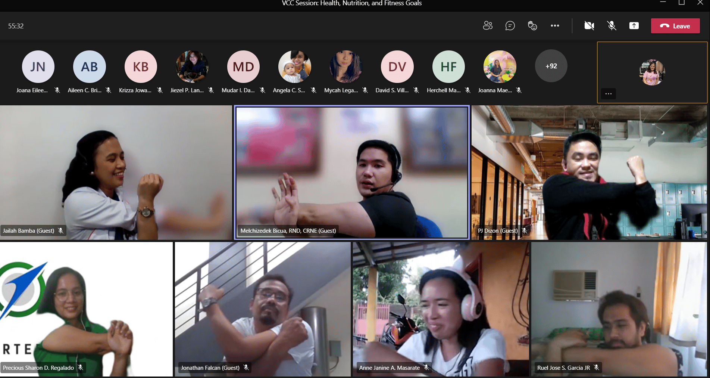
Task: Click the Herchell Ma... name text
Action: (x=444, y=90)
